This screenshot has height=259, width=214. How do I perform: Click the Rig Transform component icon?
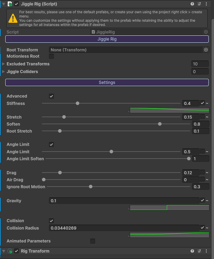(x=10, y=251)
